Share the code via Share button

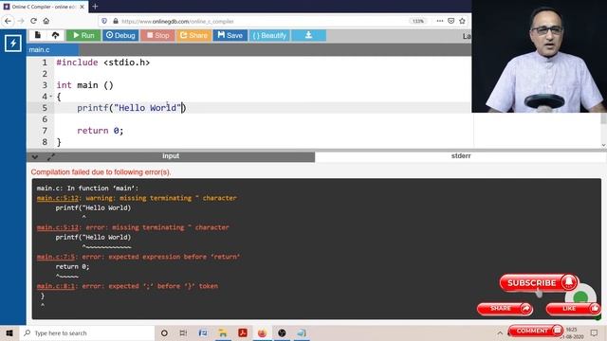point(193,35)
